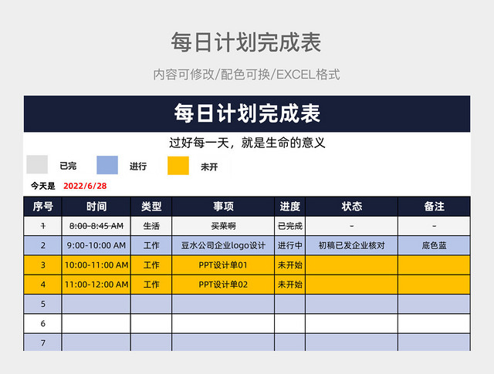494x374 pixels.
Task: Click the '进度' column header
Action: [290, 207]
